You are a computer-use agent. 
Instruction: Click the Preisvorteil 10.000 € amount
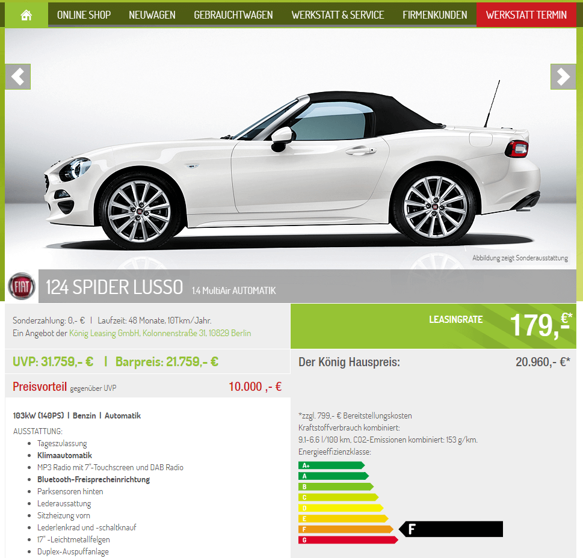click(x=255, y=387)
